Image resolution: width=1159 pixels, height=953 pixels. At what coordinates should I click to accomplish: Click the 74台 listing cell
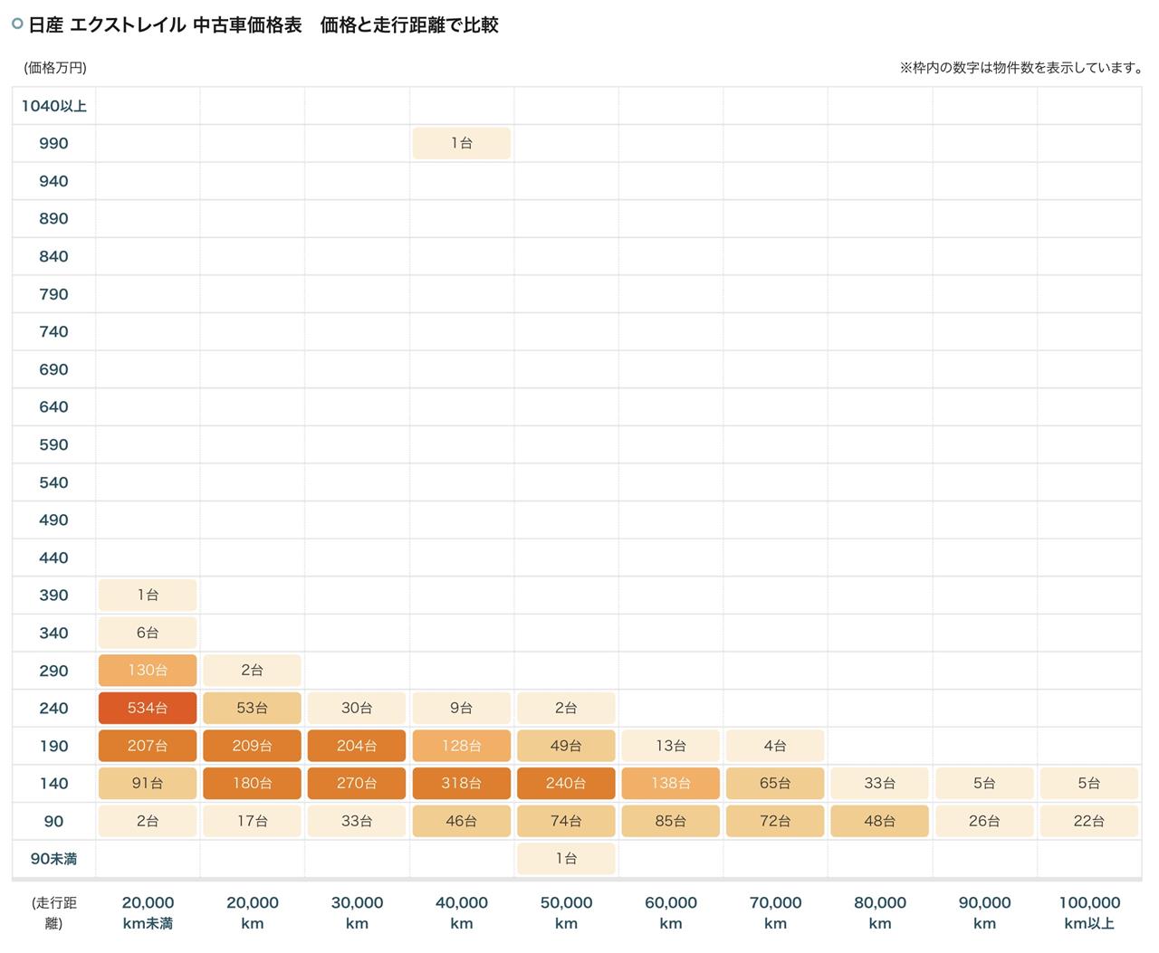[x=566, y=821]
